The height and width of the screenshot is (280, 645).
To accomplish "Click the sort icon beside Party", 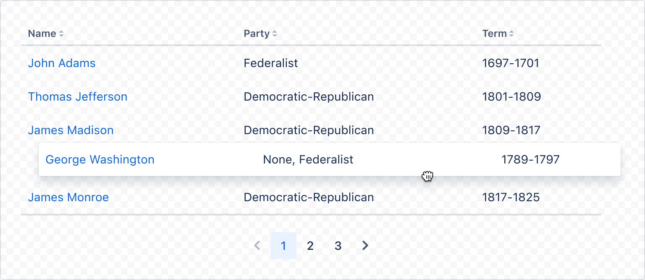I will click(x=275, y=34).
